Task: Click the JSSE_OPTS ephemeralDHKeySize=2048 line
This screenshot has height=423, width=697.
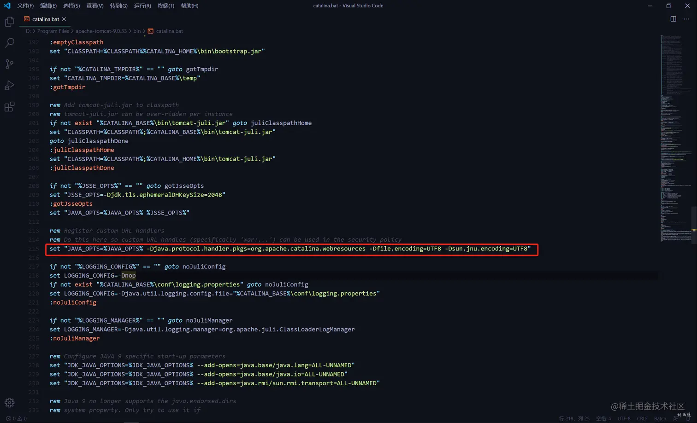Action: [137, 195]
